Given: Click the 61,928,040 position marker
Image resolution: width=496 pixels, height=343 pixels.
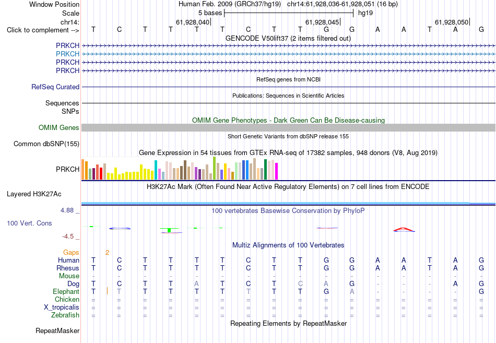Looking at the screenshot, I should pos(193,22).
